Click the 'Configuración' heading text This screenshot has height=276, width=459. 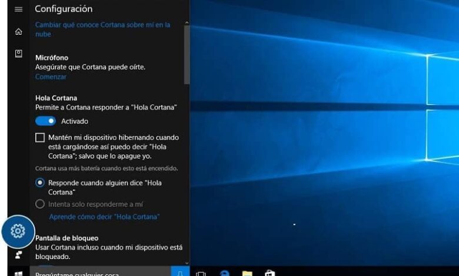pyautogui.click(x=64, y=9)
